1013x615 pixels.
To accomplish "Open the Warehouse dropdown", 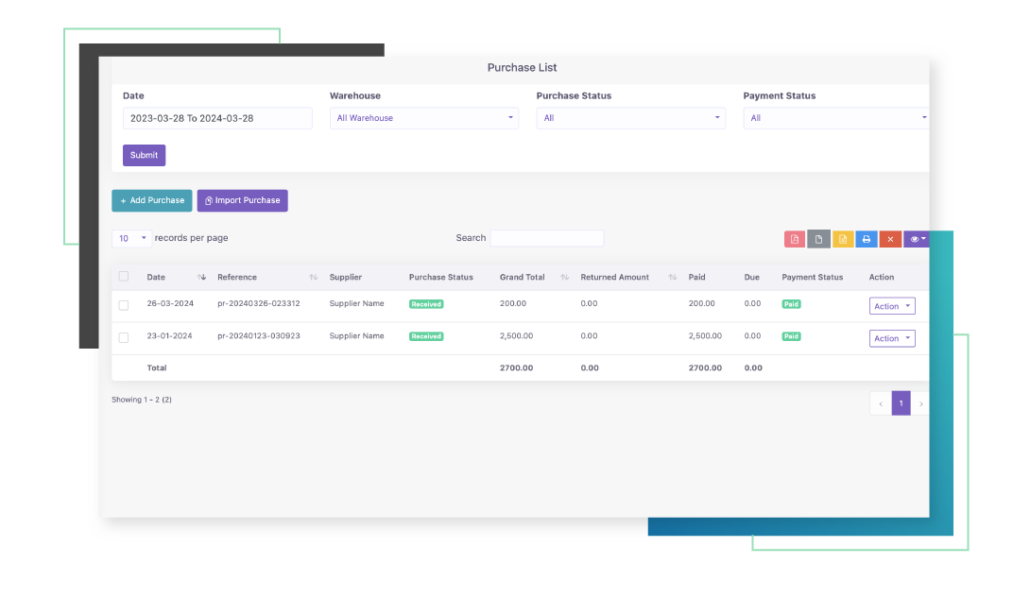I will click(x=423, y=118).
